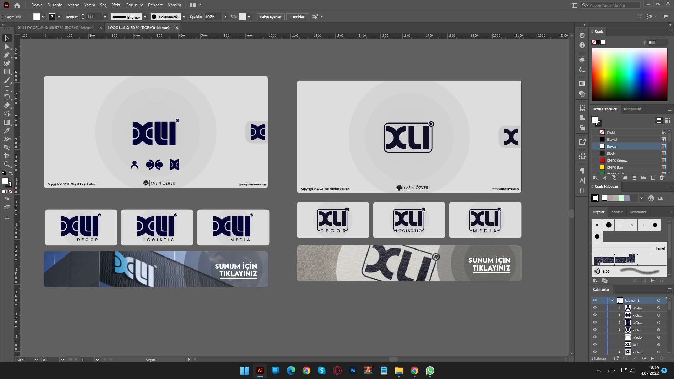Select the CMYK Kırmızı swatch
Viewport: 674px width, 379px height.
tap(628, 160)
